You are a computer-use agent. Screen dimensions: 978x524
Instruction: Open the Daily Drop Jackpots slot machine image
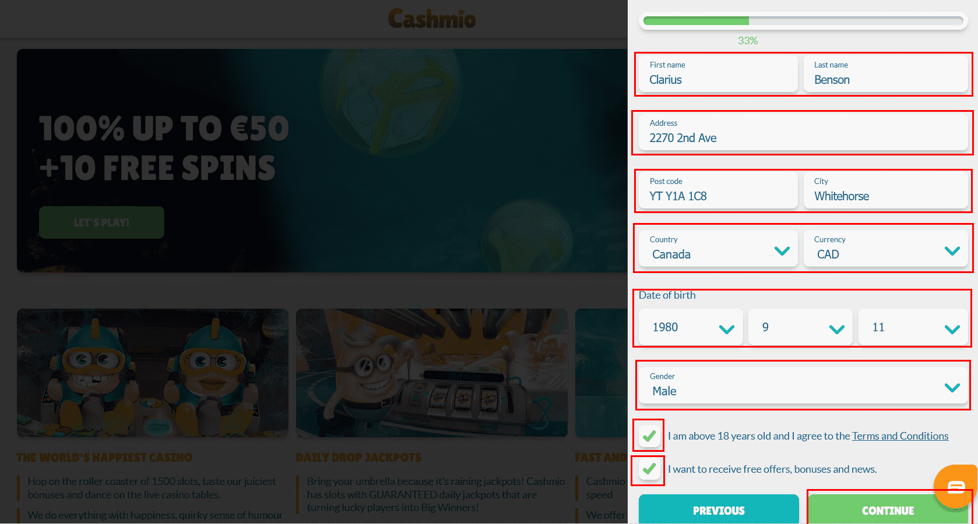[432, 373]
